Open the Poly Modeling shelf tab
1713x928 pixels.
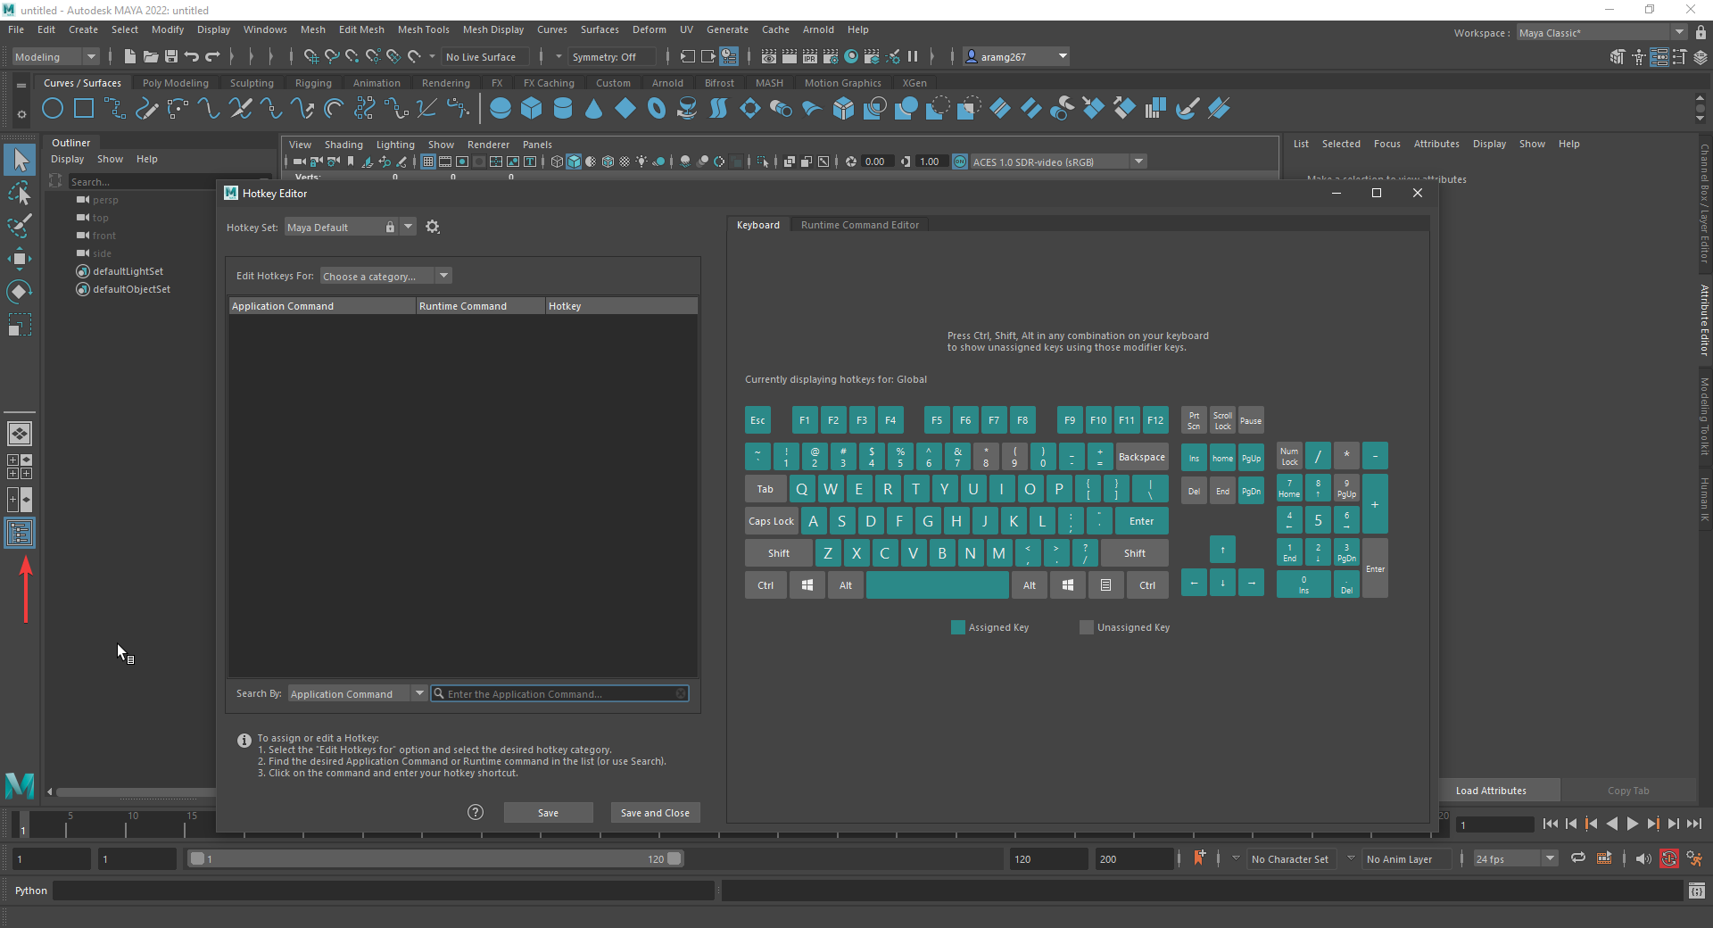[175, 83]
